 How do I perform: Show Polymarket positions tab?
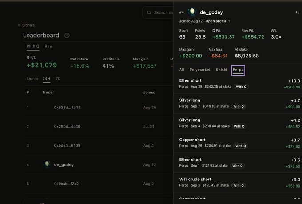tap(200, 70)
